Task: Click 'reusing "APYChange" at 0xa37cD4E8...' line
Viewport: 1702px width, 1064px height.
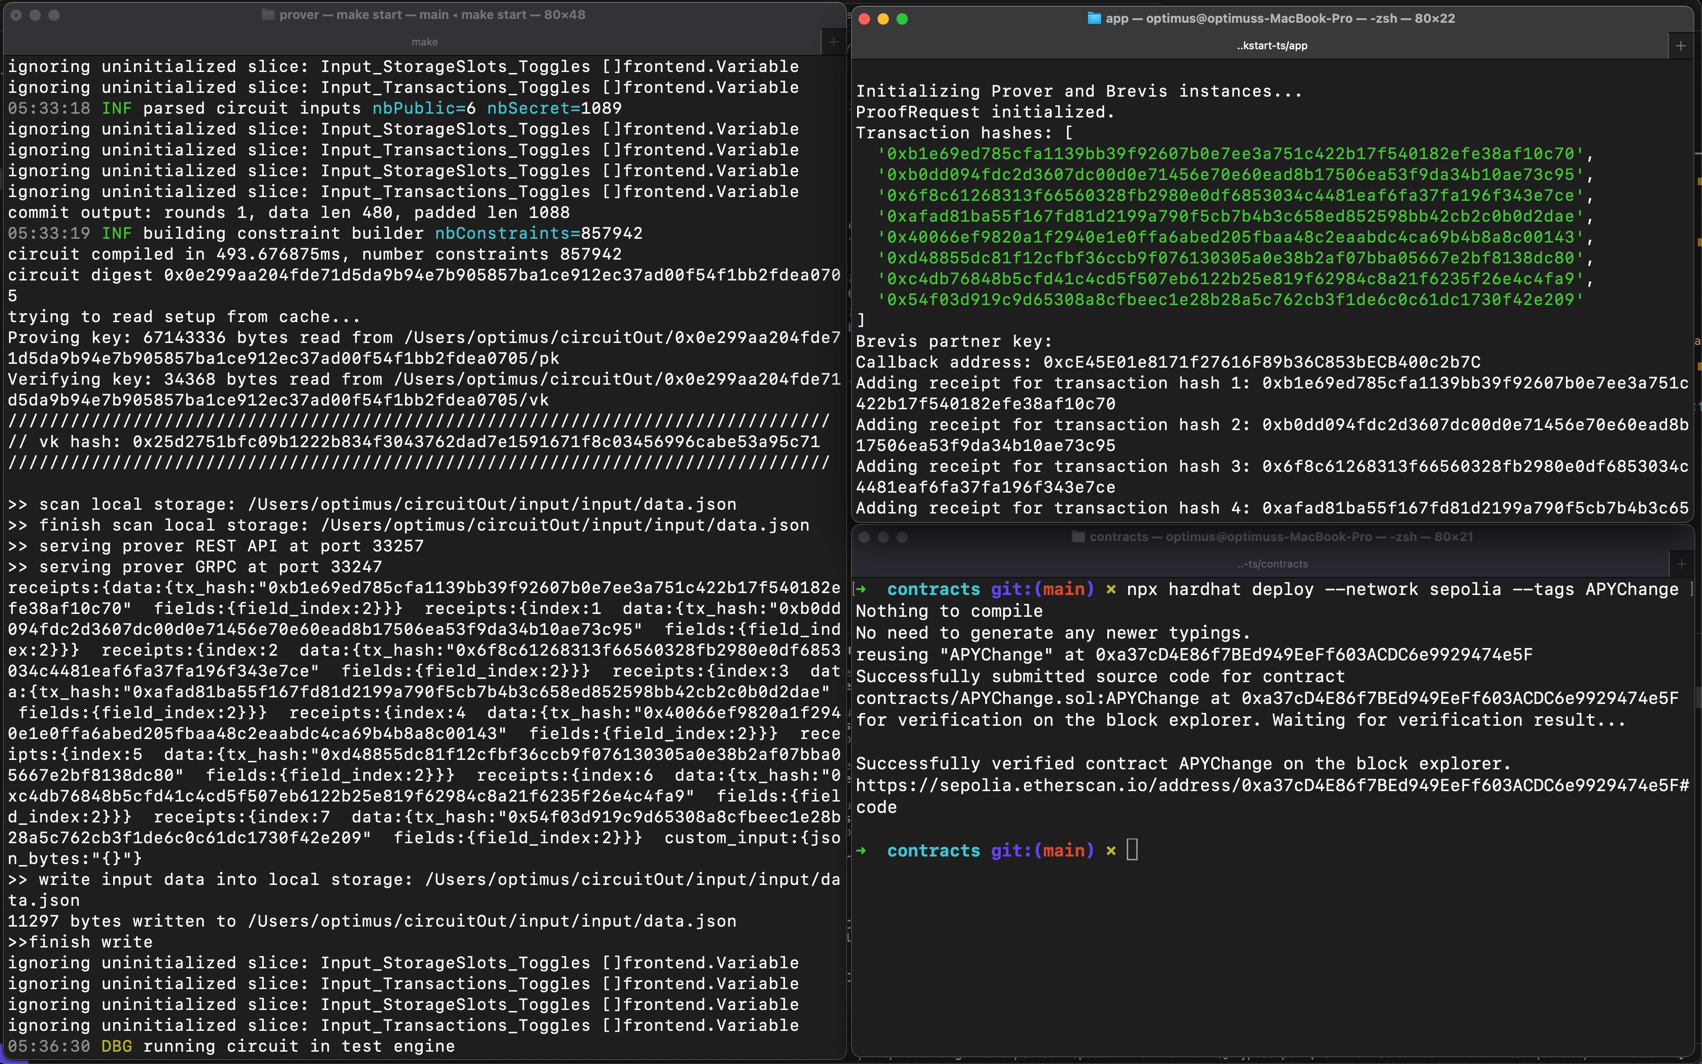Action: click(1194, 655)
